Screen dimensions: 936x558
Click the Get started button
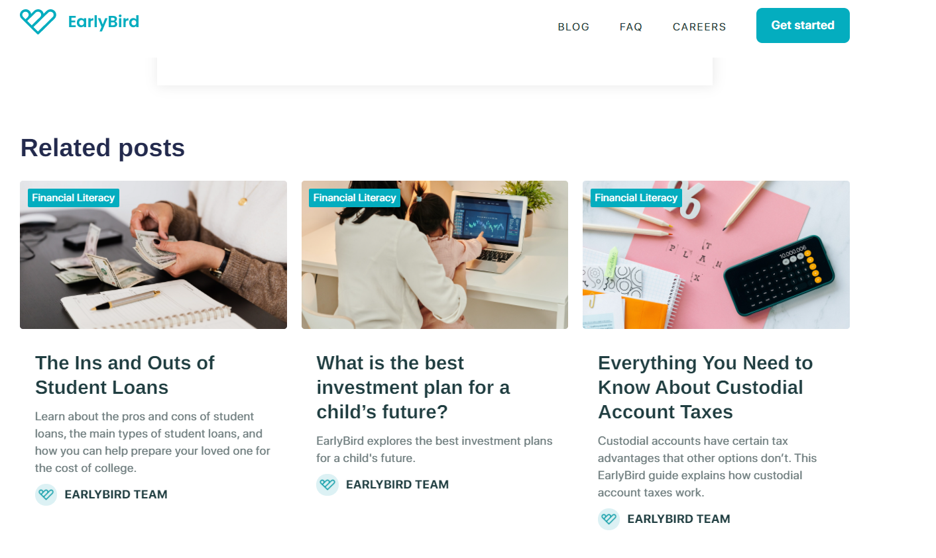[x=803, y=25]
